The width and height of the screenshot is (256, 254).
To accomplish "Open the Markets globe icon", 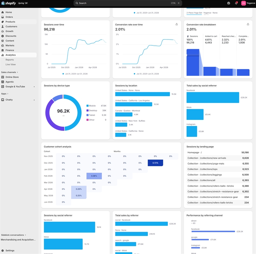I will pos(3,45).
